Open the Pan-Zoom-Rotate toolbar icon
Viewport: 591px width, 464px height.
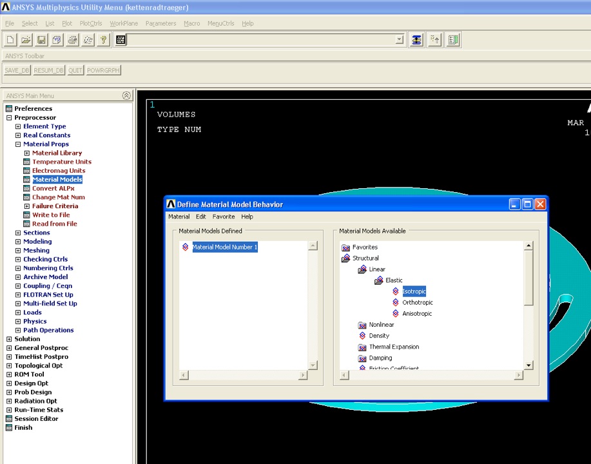[x=57, y=39]
